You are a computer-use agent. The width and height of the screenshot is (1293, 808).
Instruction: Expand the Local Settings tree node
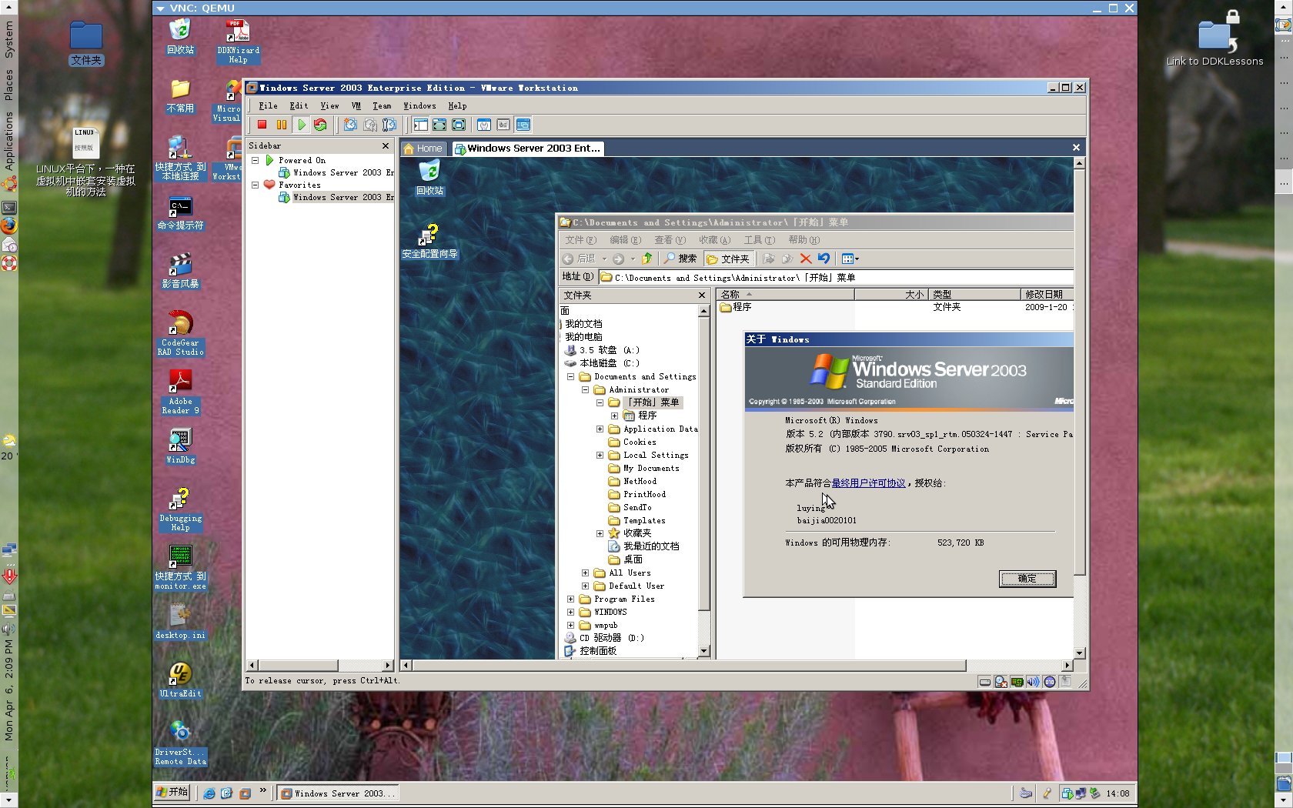click(x=600, y=455)
